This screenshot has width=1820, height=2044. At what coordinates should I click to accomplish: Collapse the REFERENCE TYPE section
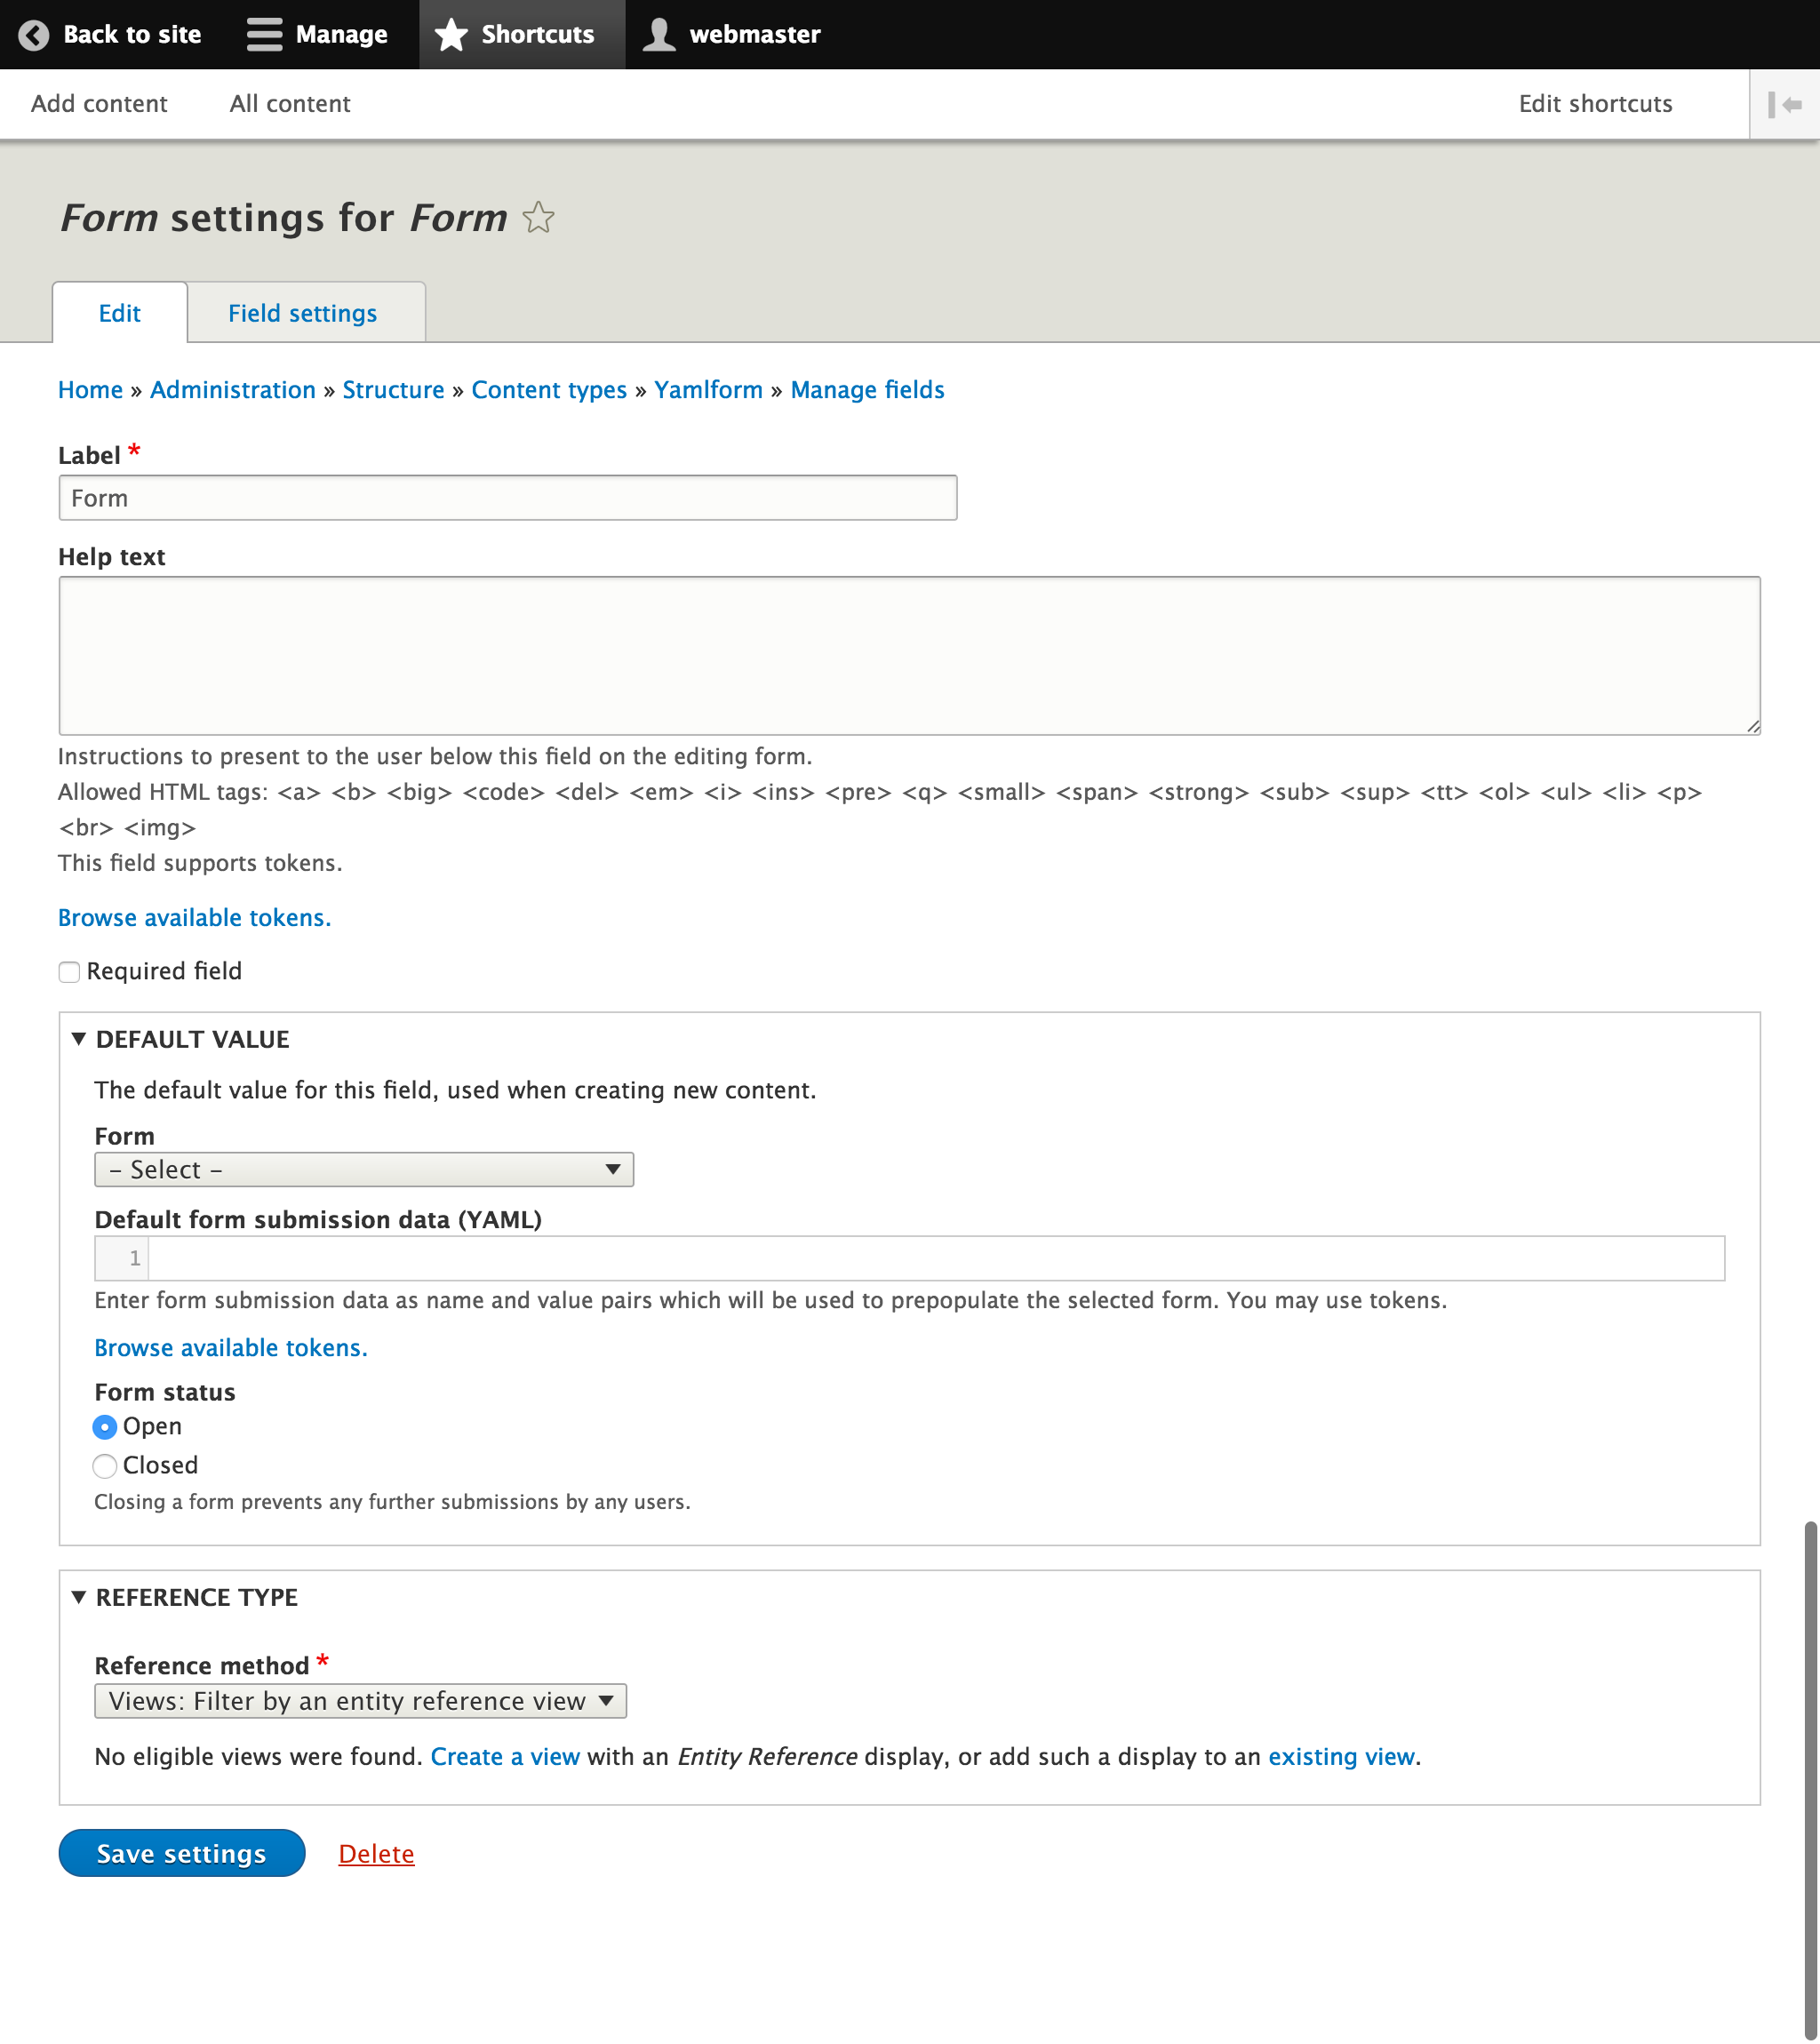tap(79, 1597)
